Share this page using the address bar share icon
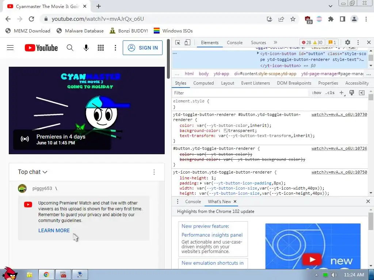Viewport: 374px width, 280px height. point(281,19)
